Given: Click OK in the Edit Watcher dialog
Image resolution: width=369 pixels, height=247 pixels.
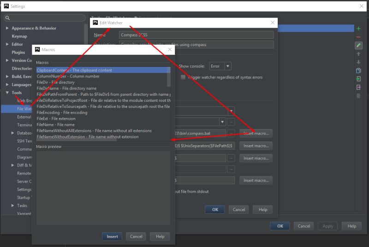Looking at the screenshot, I should pos(215,209).
